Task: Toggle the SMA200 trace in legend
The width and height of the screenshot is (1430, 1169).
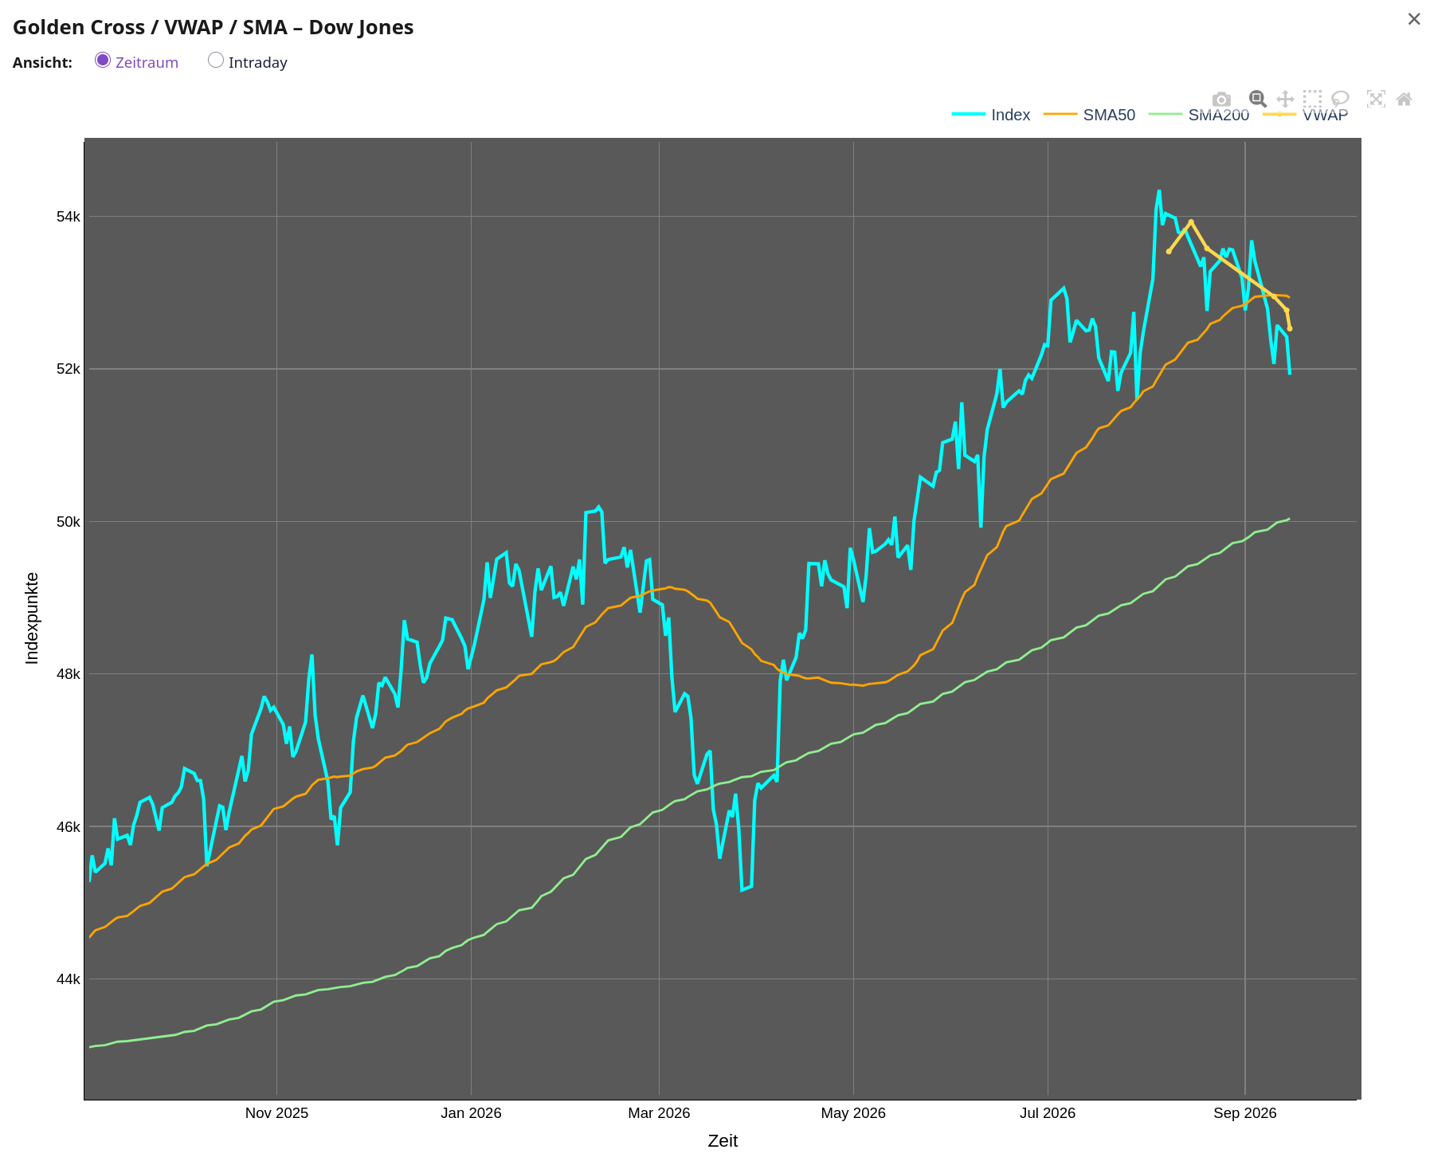Action: 1199,115
